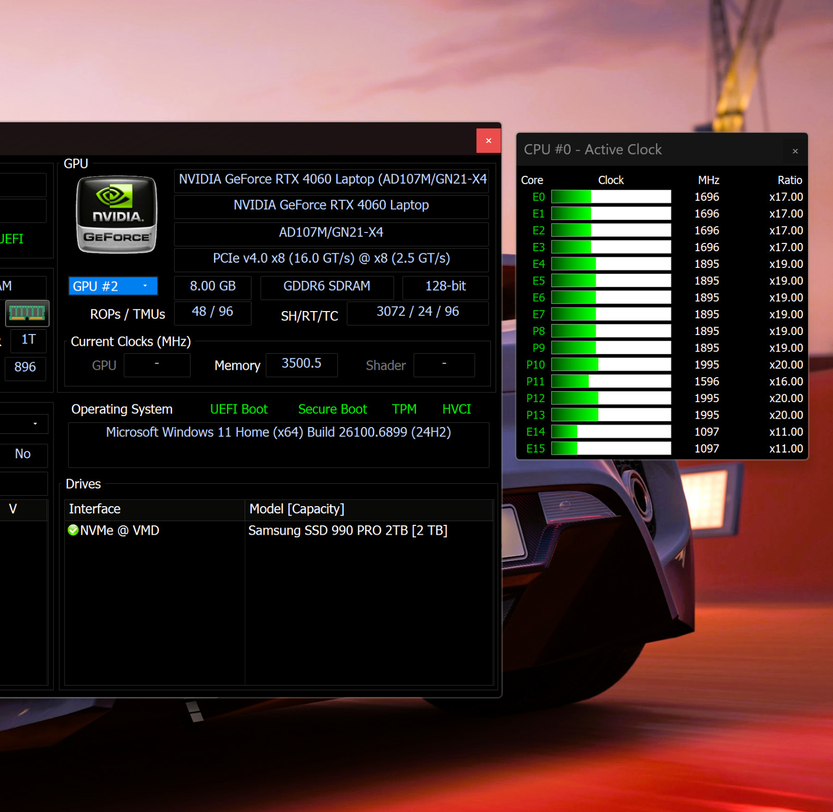The image size is (833, 812).
Task: Click the Ratio column header in Active Clock
Action: (x=790, y=181)
